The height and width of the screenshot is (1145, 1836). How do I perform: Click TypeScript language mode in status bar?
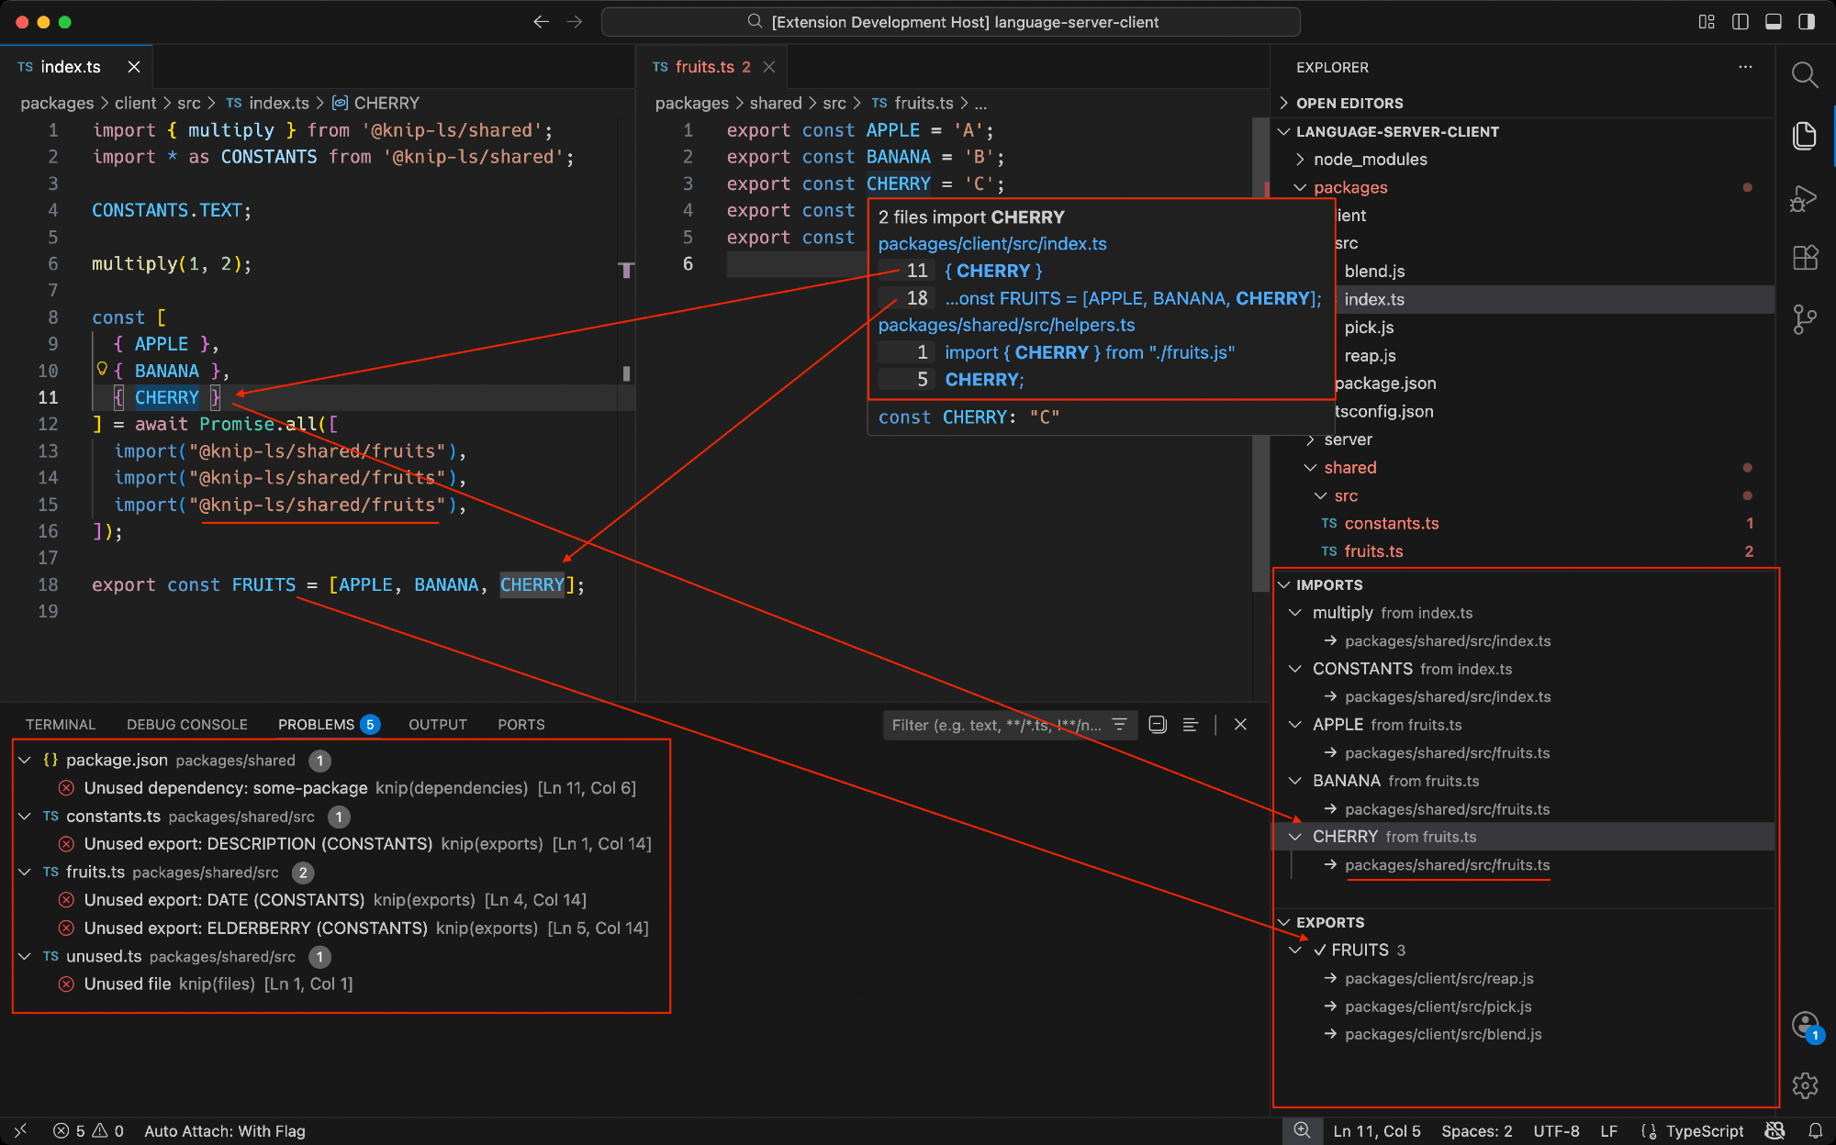[1704, 1131]
